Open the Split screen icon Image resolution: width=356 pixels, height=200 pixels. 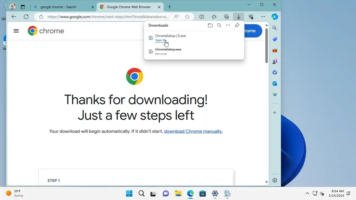pos(202,17)
